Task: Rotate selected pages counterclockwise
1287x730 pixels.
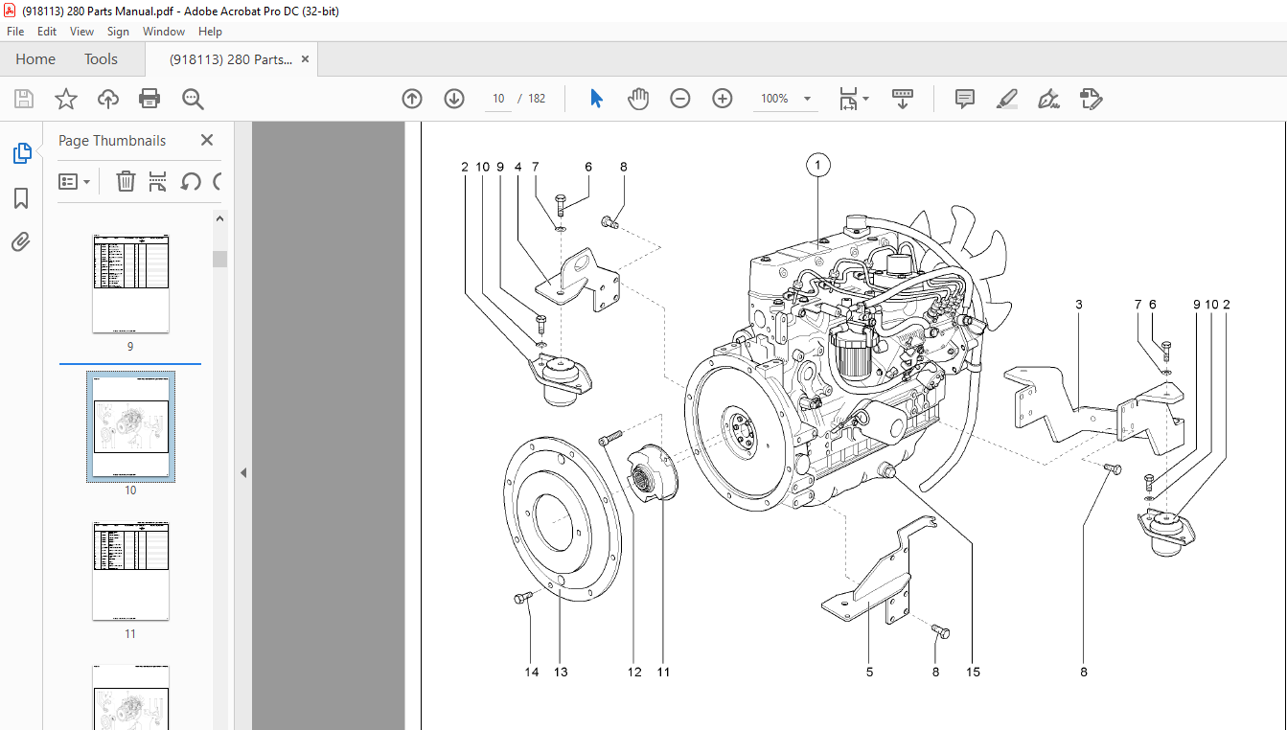Action: coord(191,181)
